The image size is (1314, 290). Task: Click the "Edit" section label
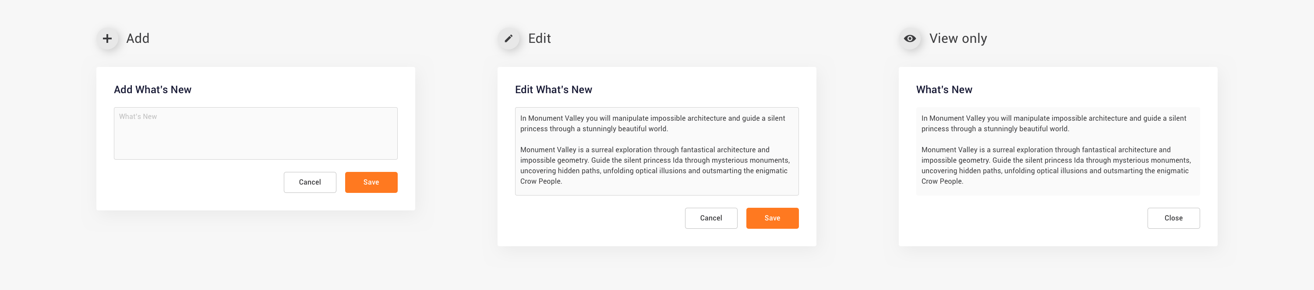[x=539, y=39]
